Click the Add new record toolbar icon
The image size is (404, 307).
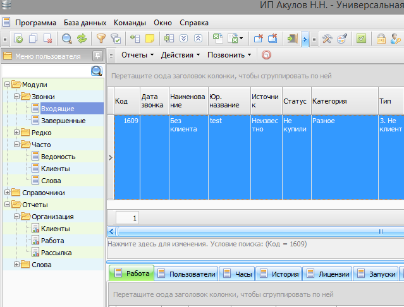[18, 39]
